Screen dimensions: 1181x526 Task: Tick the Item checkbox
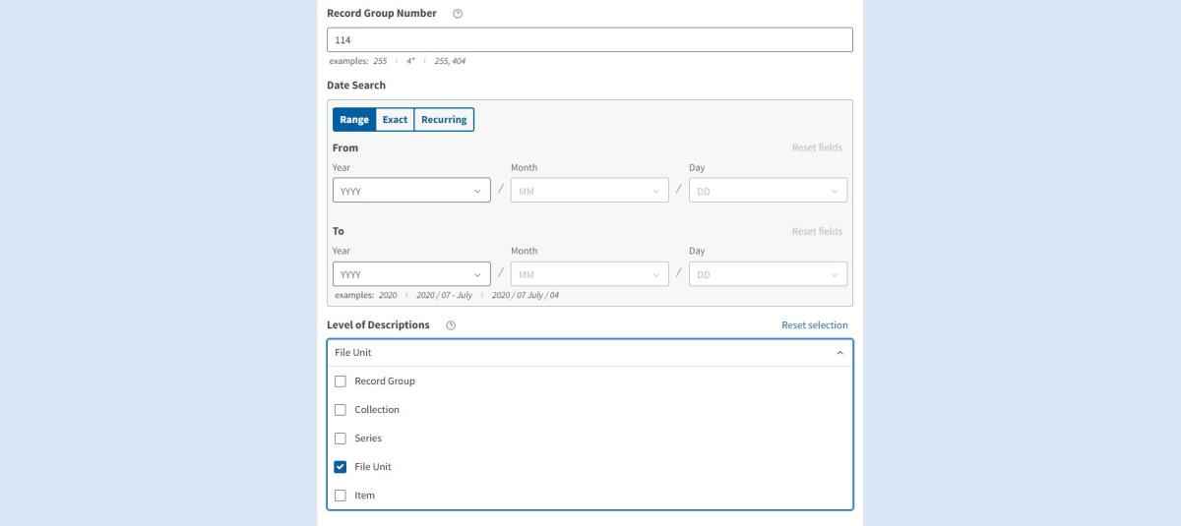(x=341, y=496)
